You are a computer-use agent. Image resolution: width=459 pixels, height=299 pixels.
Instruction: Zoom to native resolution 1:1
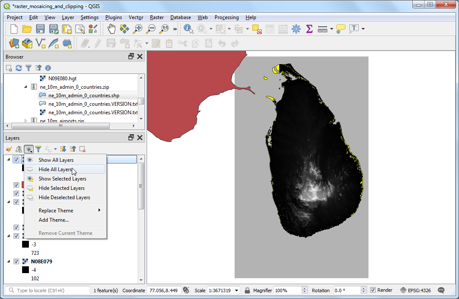tap(164, 29)
